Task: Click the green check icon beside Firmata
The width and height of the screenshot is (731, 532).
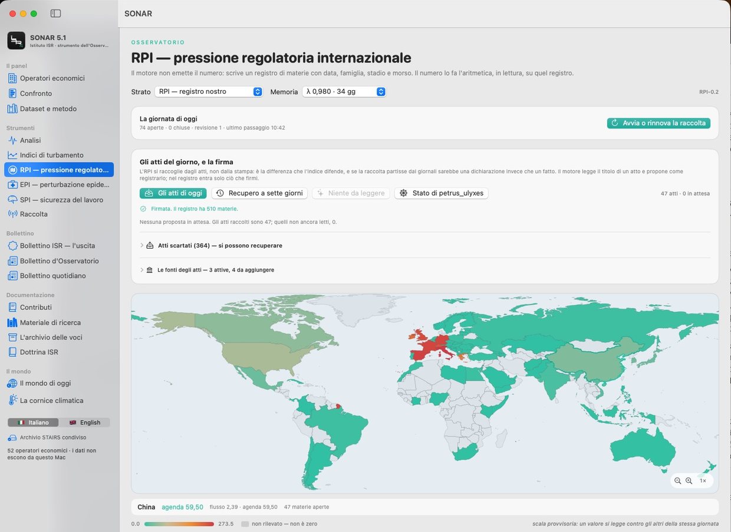Action: tap(143, 209)
